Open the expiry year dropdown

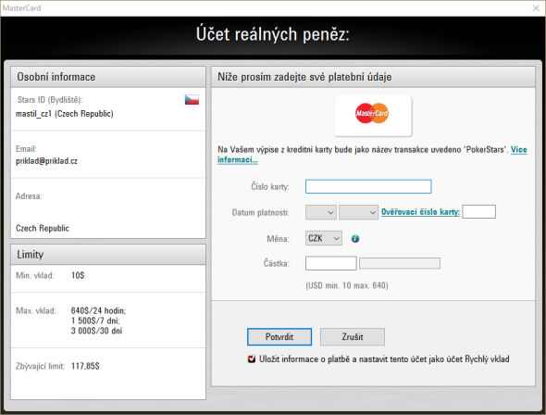[359, 212]
